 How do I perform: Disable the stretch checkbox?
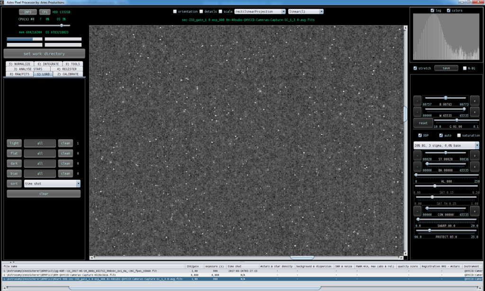pos(415,68)
